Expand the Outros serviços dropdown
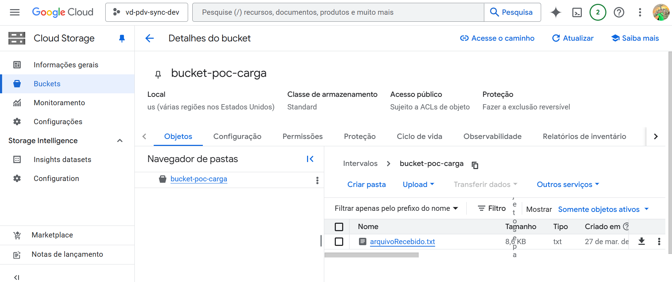The width and height of the screenshot is (672, 282). [x=568, y=184]
